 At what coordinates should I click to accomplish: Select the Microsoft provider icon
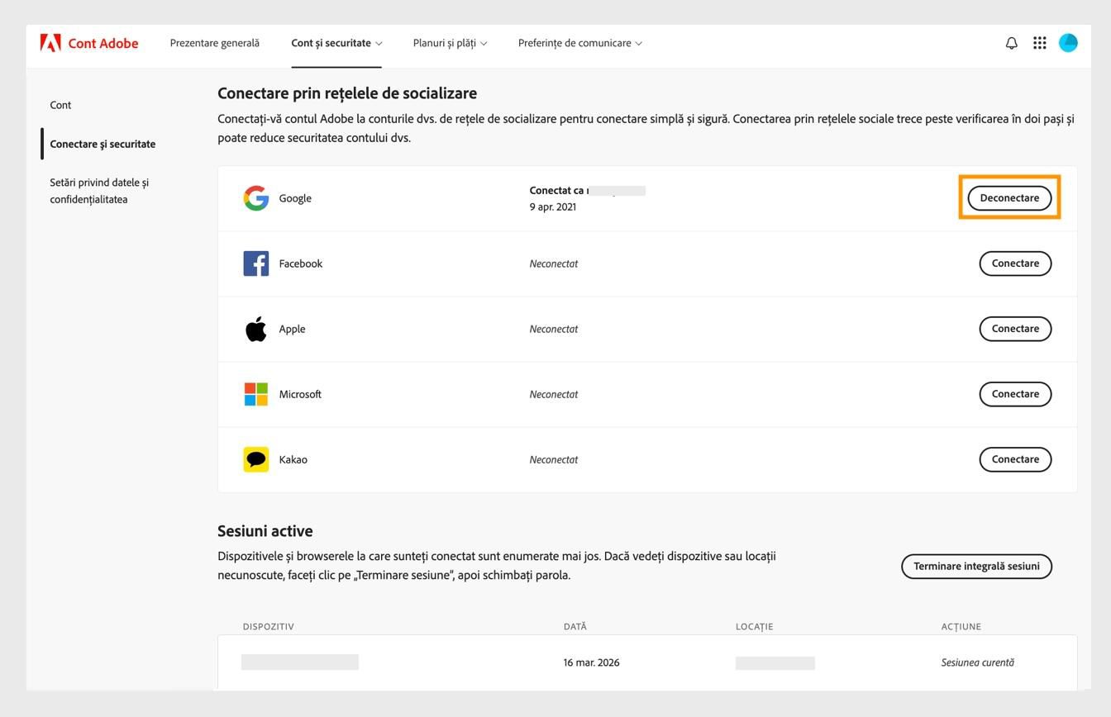(255, 394)
